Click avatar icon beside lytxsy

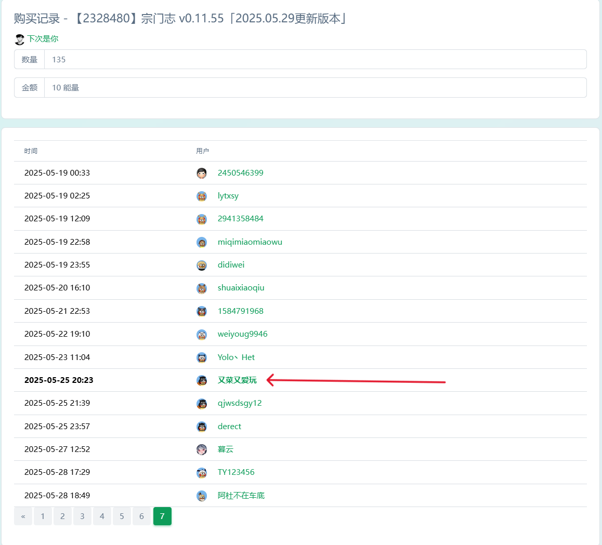coord(202,196)
